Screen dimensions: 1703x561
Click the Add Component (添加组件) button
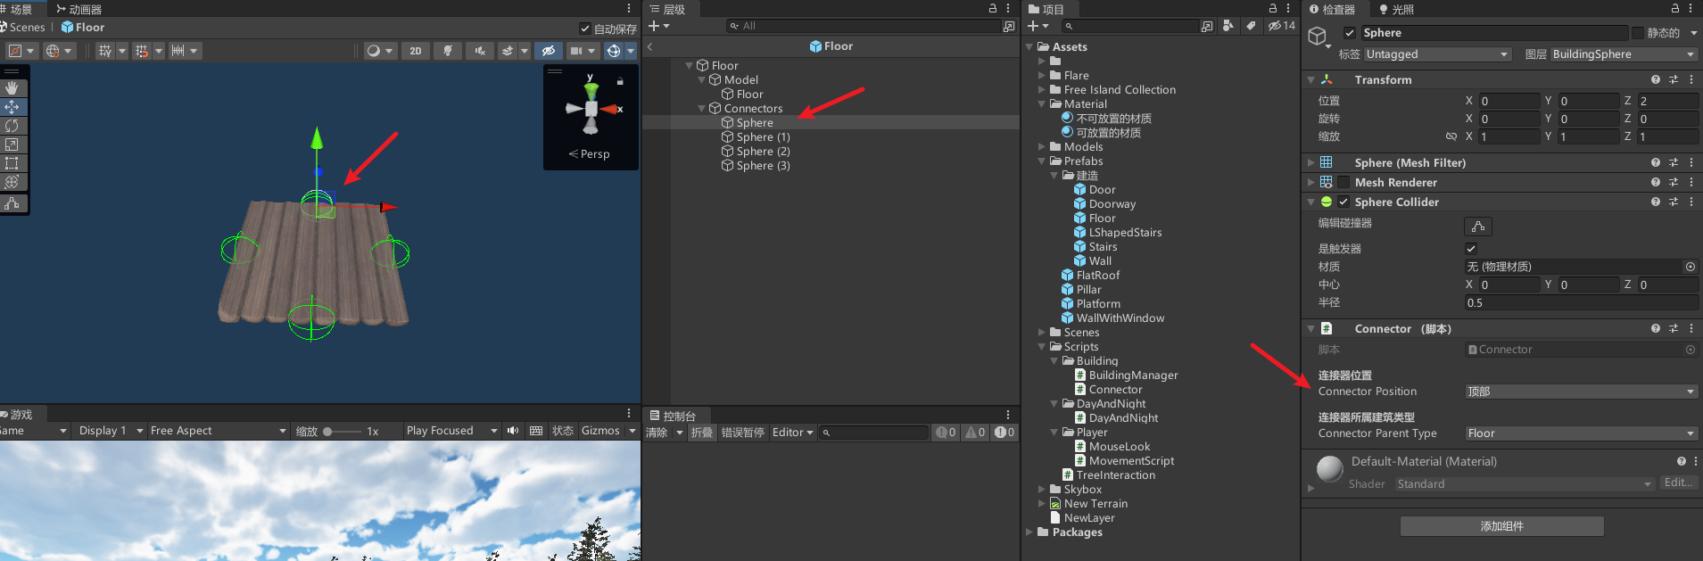(1501, 526)
